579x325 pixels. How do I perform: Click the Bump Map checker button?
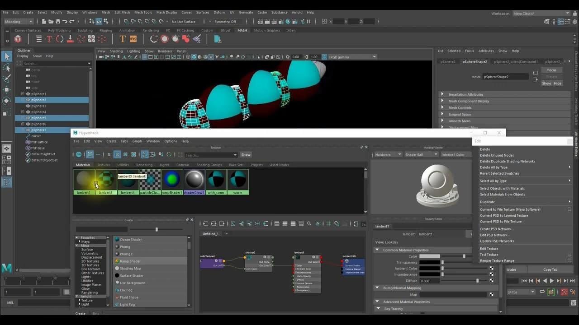491,294
